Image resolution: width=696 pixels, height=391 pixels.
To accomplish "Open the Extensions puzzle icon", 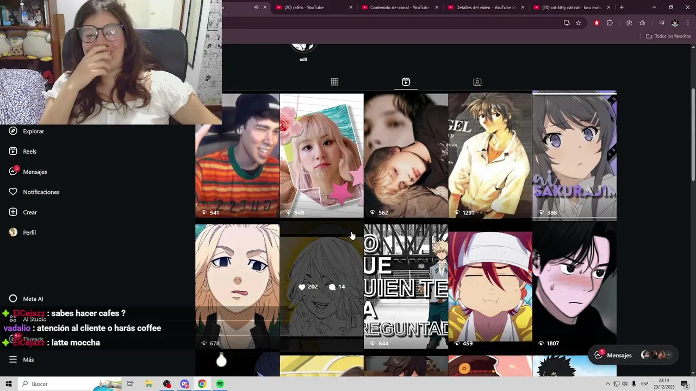I will [610, 23].
